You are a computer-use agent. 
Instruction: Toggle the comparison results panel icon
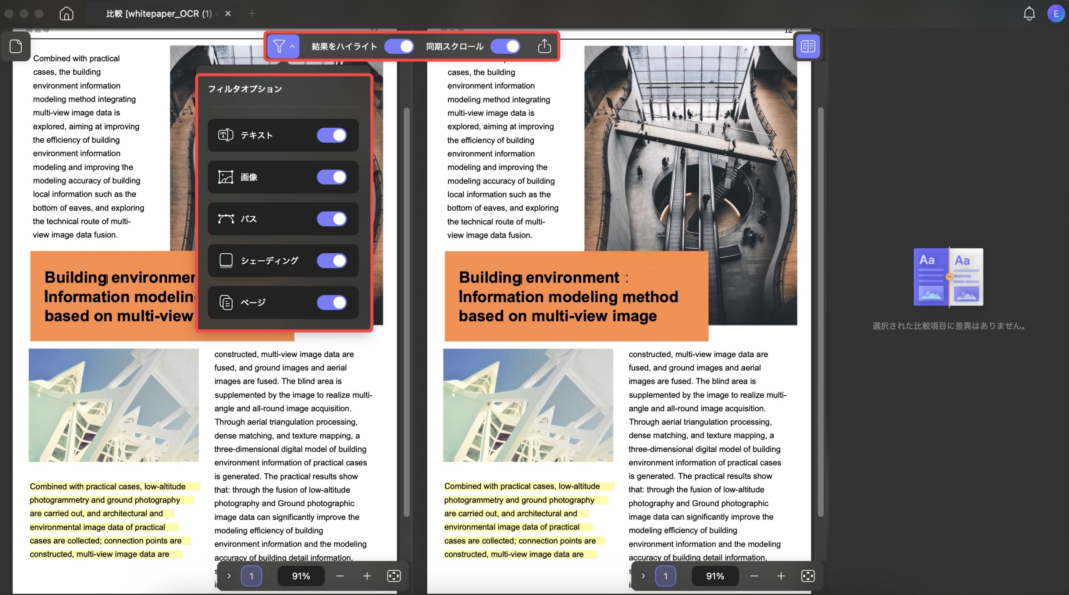pos(808,46)
